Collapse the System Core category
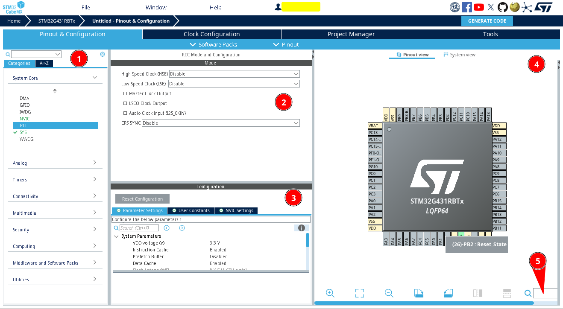Screen dimensions: 563x309 click(x=95, y=78)
